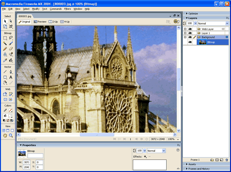Hide the Web Layer using eye icon

point(190,29)
